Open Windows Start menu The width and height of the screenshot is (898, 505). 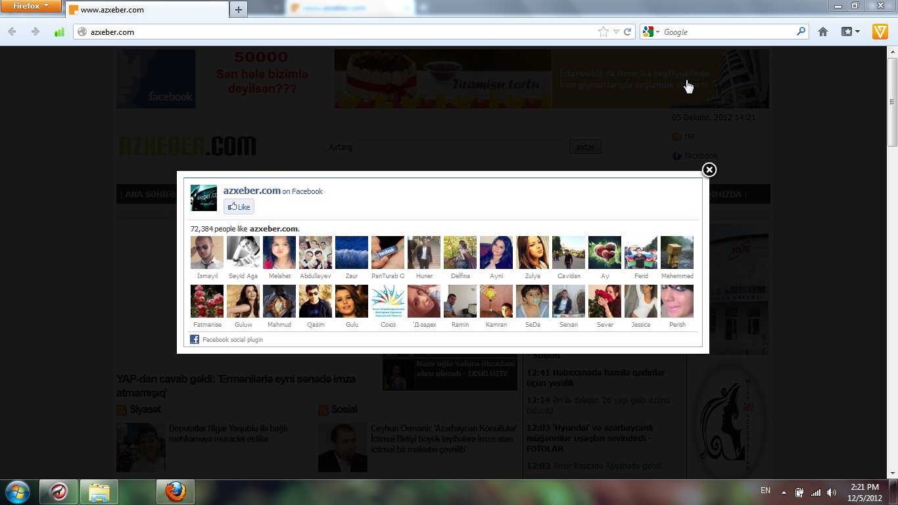click(x=17, y=492)
